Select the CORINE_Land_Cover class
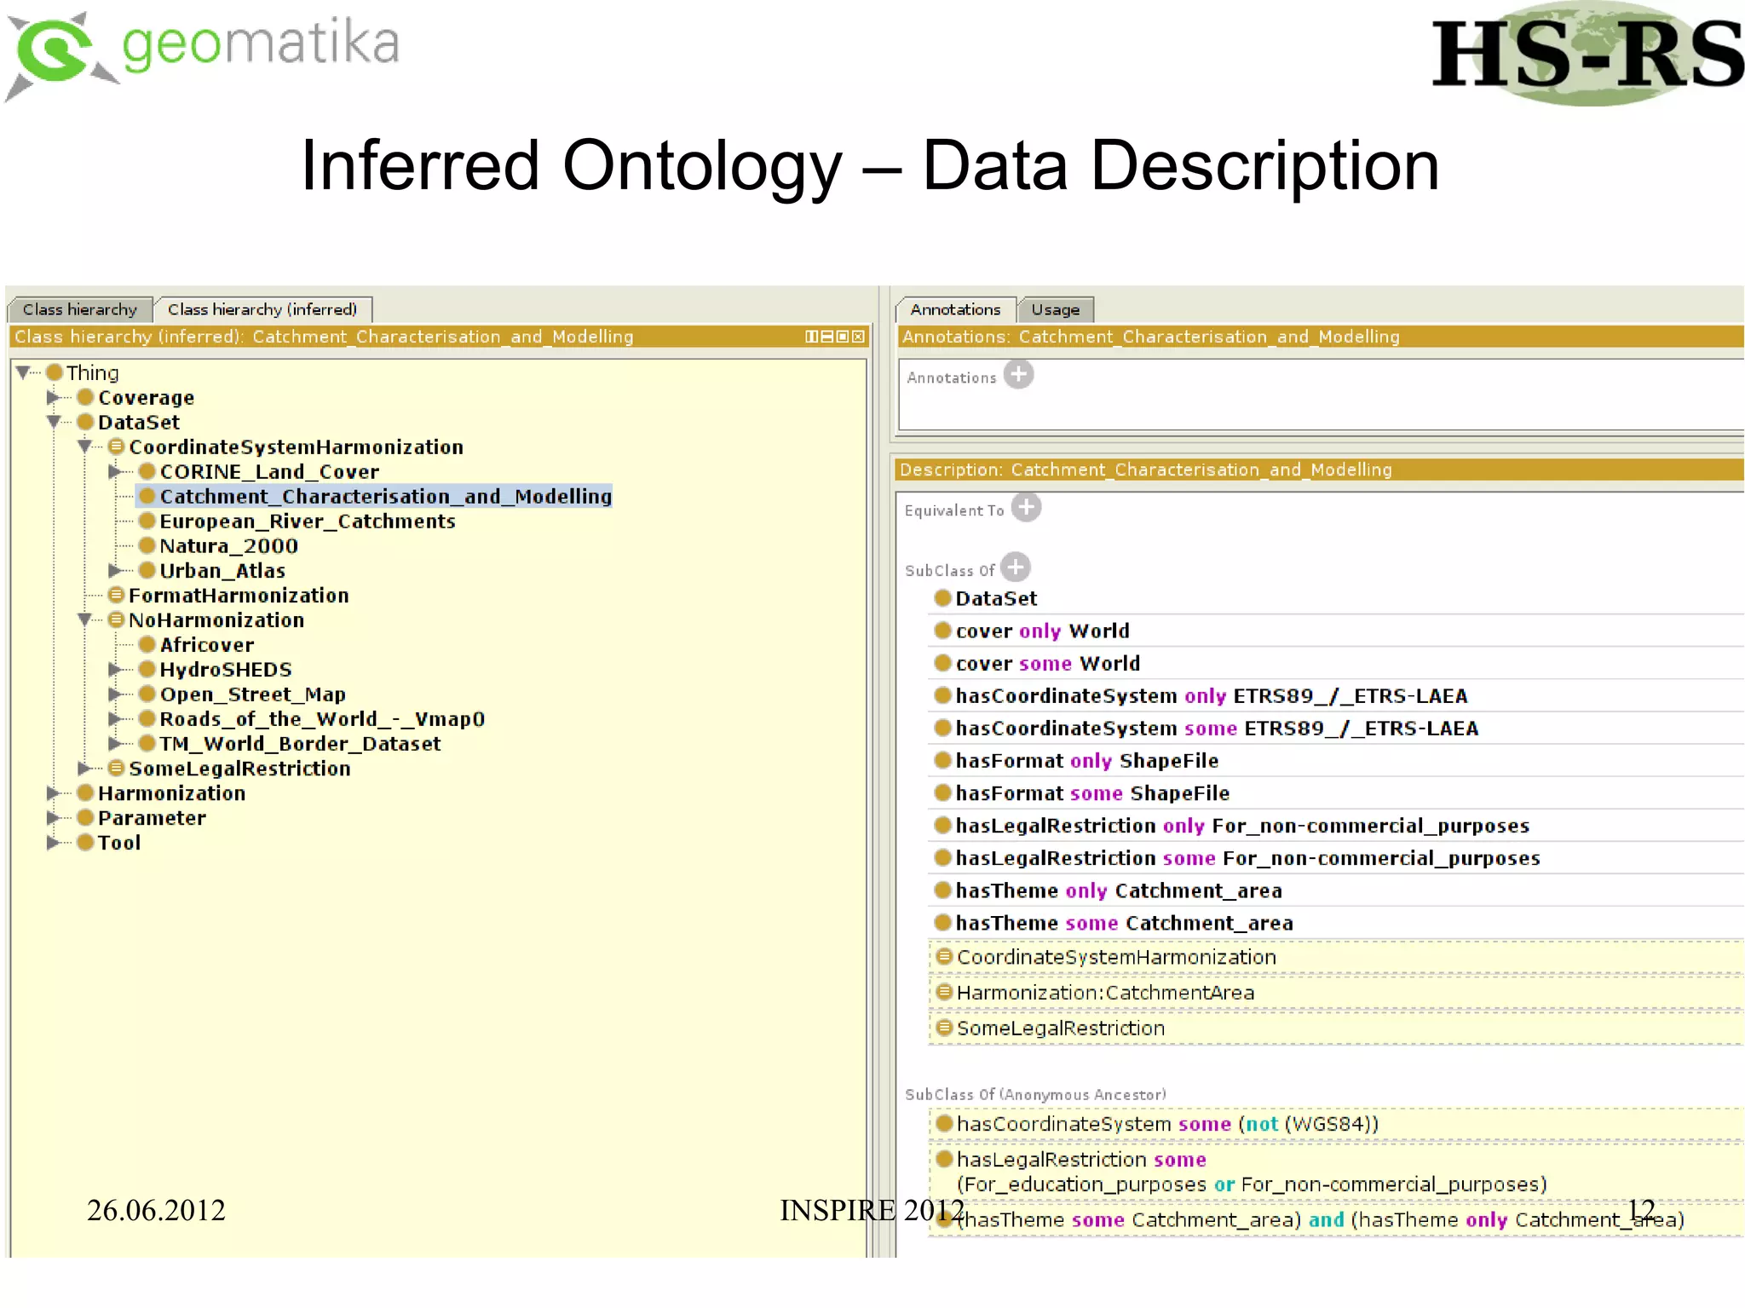The image size is (1745, 1308). (259, 471)
